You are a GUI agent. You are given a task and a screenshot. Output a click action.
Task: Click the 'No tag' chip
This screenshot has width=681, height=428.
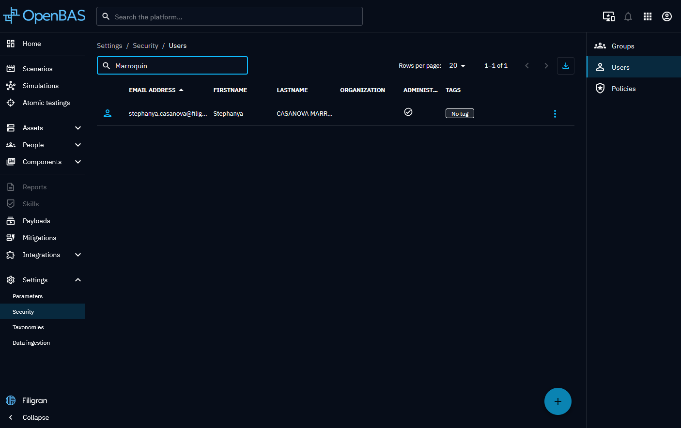460,114
